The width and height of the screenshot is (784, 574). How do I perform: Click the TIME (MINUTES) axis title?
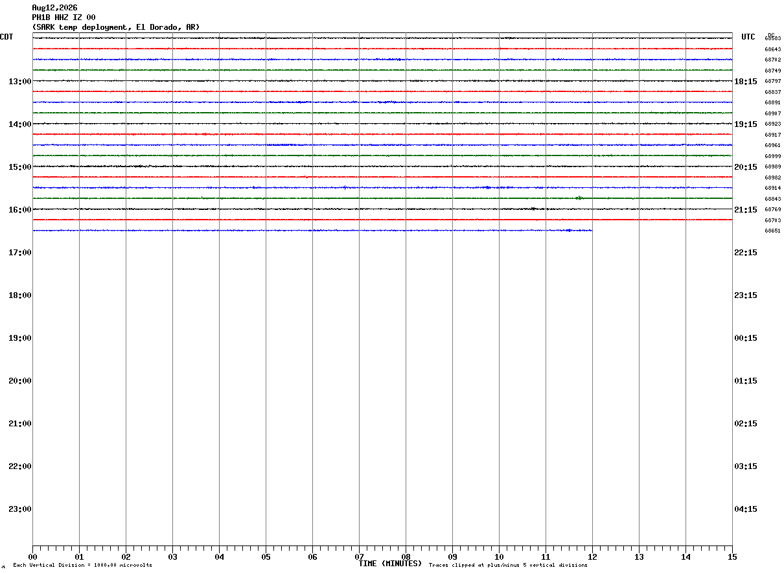coord(390,564)
